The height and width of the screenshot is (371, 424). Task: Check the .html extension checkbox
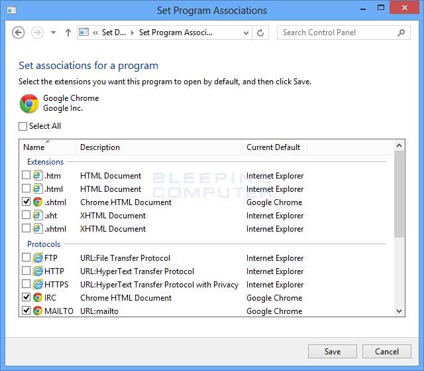26,188
